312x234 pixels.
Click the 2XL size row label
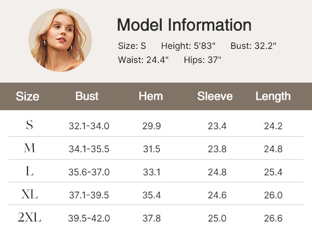tap(30, 218)
